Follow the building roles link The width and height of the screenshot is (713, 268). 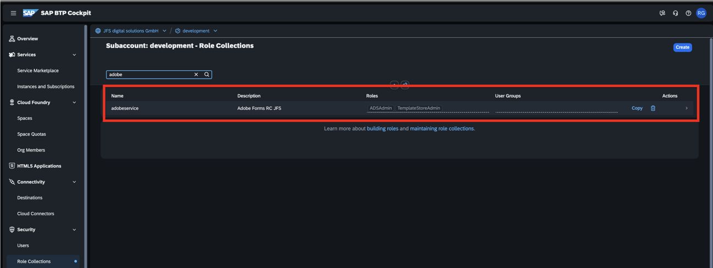point(382,129)
